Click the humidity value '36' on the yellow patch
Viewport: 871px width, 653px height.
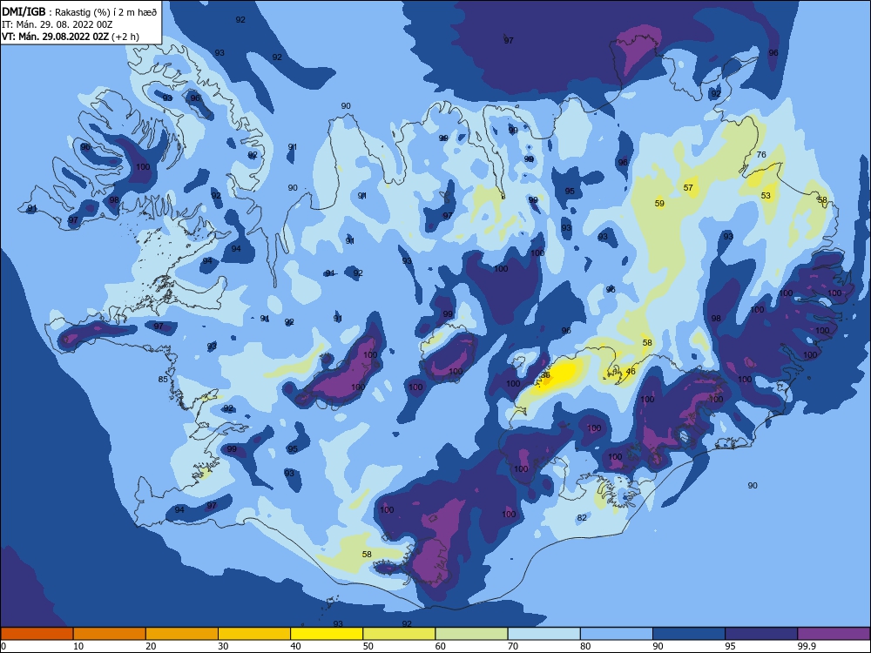(x=545, y=375)
